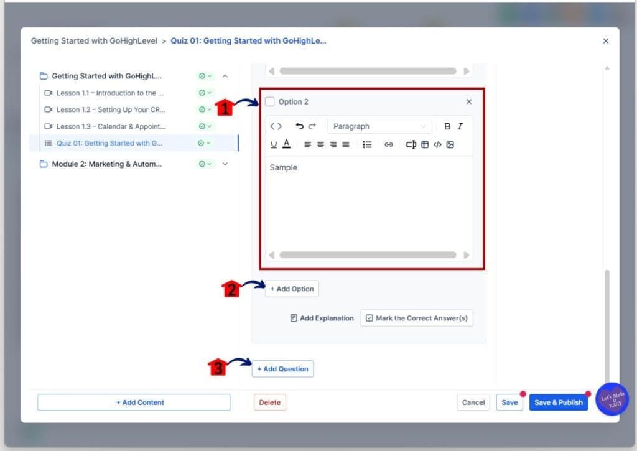Mark Option 2 as correct with checkbox

270,101
